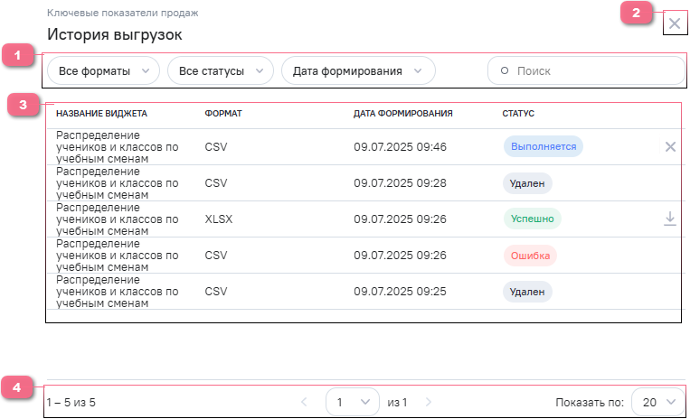The image size is (690, 419).
Task: Click into the Поиск search field
Action: tap(592, 70)
